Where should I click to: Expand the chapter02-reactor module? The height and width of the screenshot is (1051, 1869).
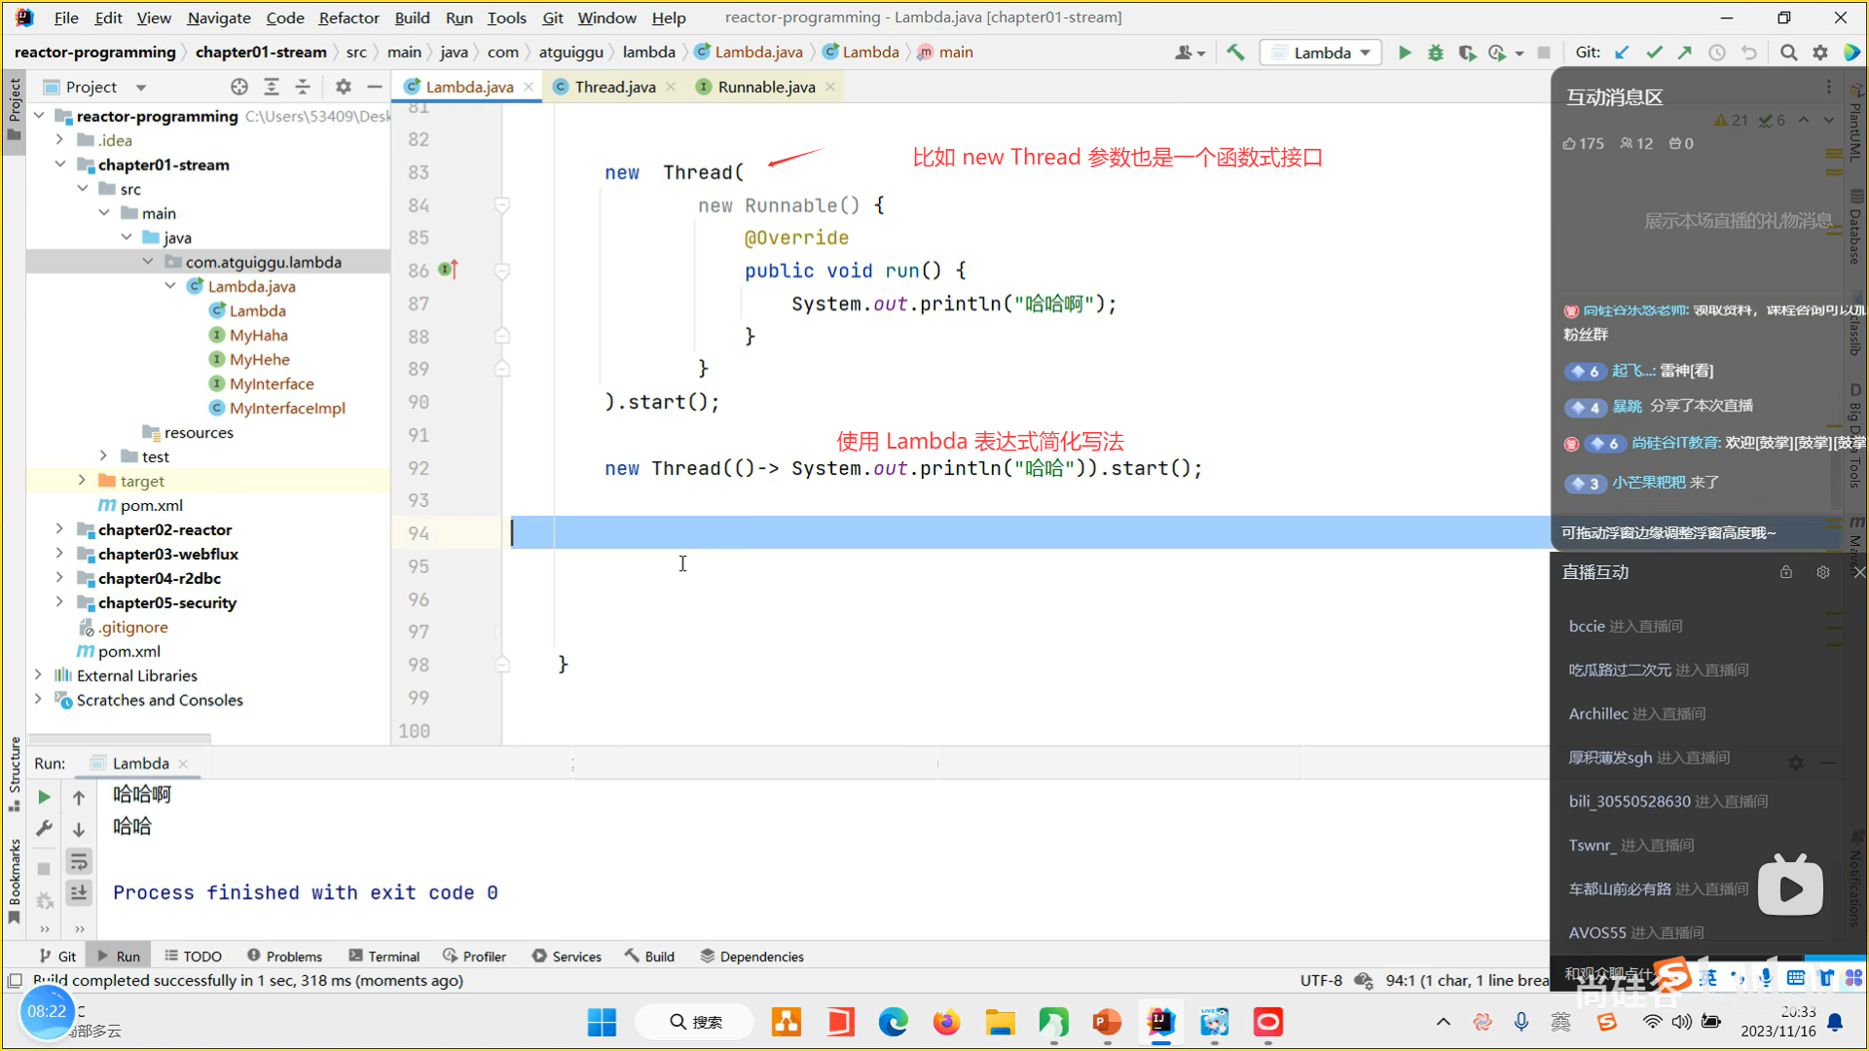coord(59,529)
